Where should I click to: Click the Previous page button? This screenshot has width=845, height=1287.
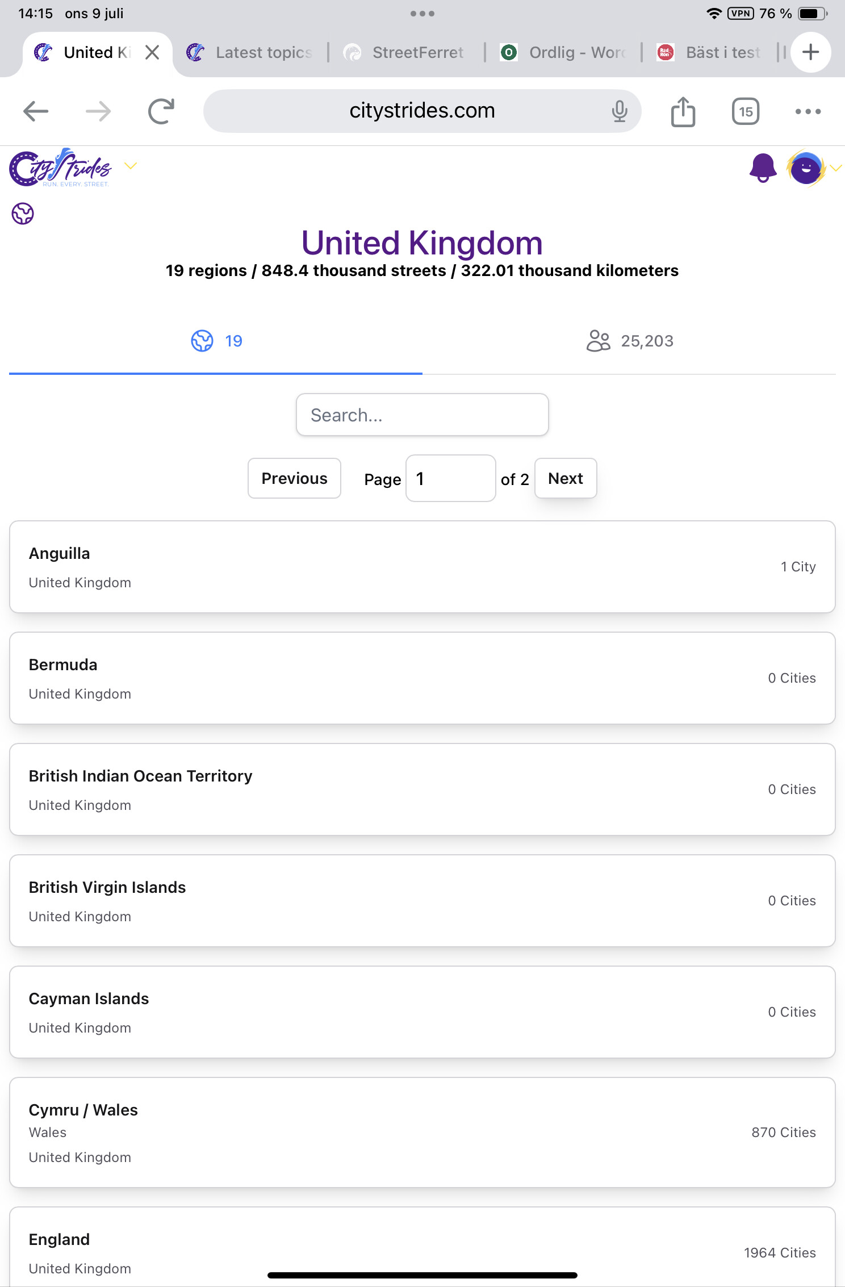point(294,478)
